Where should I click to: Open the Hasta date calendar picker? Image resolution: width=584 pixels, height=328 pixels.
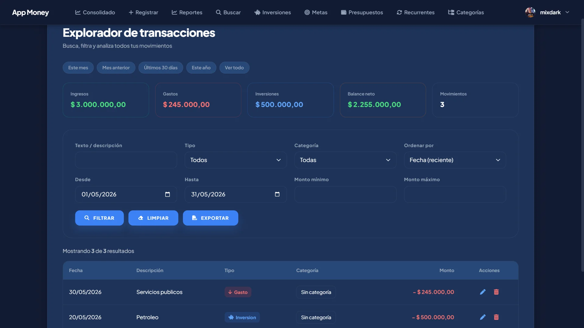coord(277,194)
